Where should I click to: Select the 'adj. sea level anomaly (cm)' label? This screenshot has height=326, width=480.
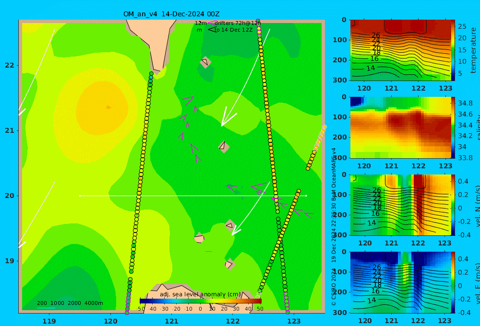click(x=200, y=294)
